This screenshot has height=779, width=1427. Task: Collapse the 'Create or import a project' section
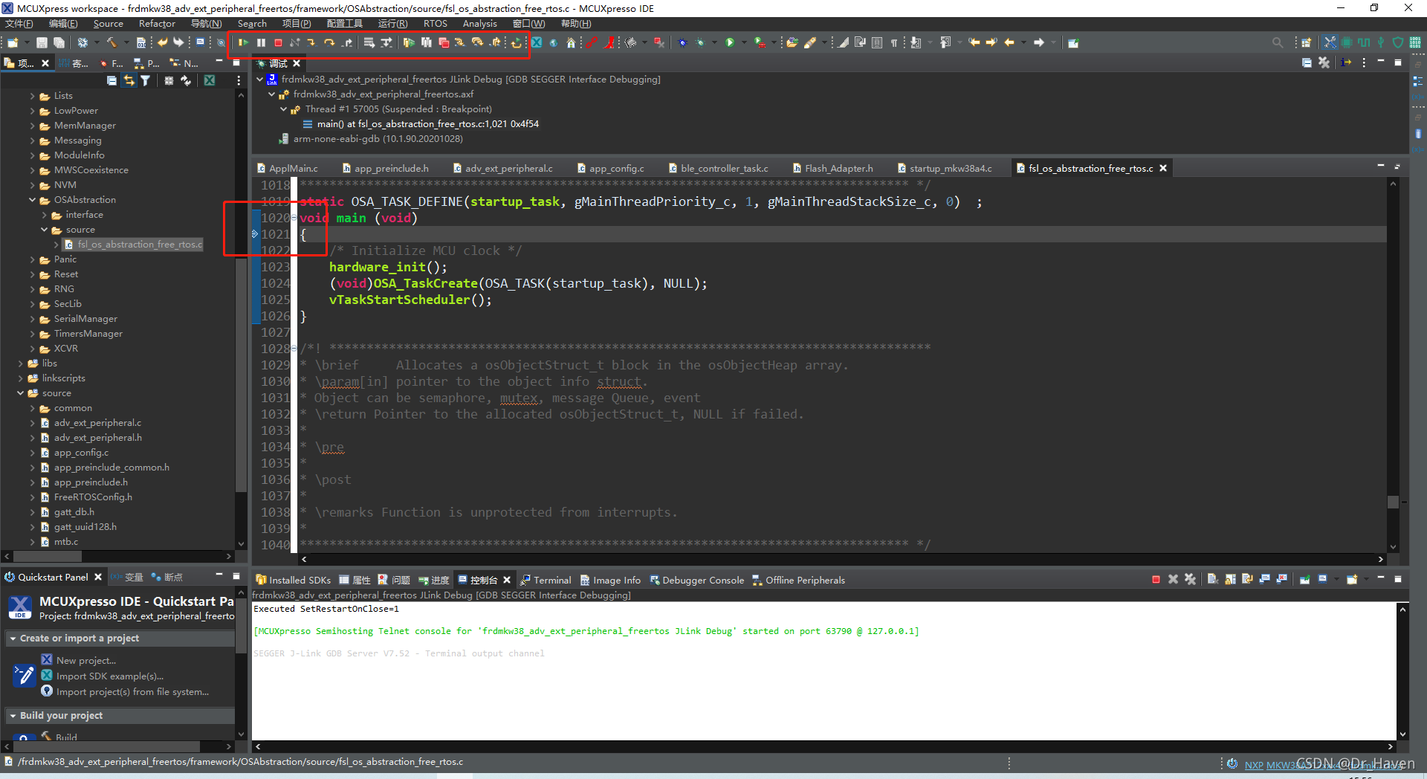click(13, 639)
